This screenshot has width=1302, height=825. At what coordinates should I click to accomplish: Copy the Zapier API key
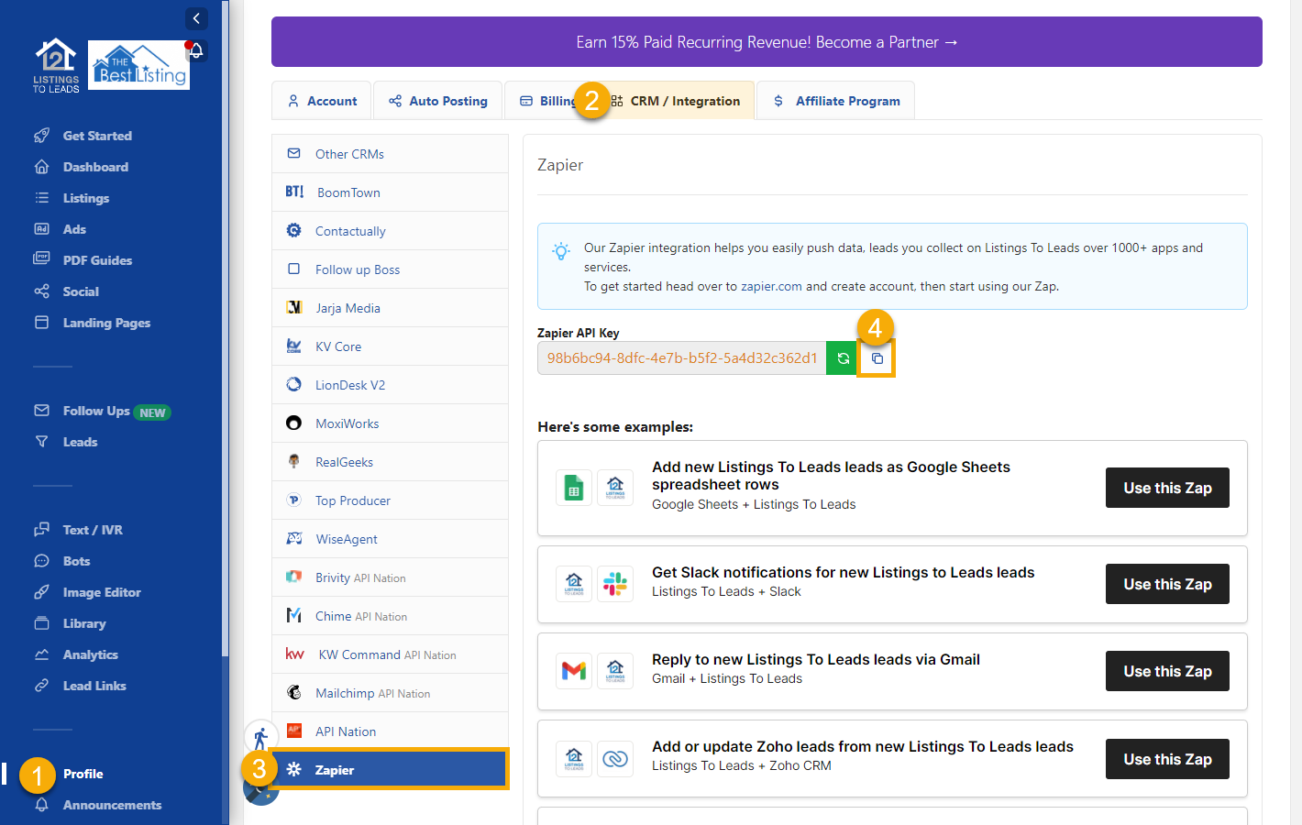[876, 357]
